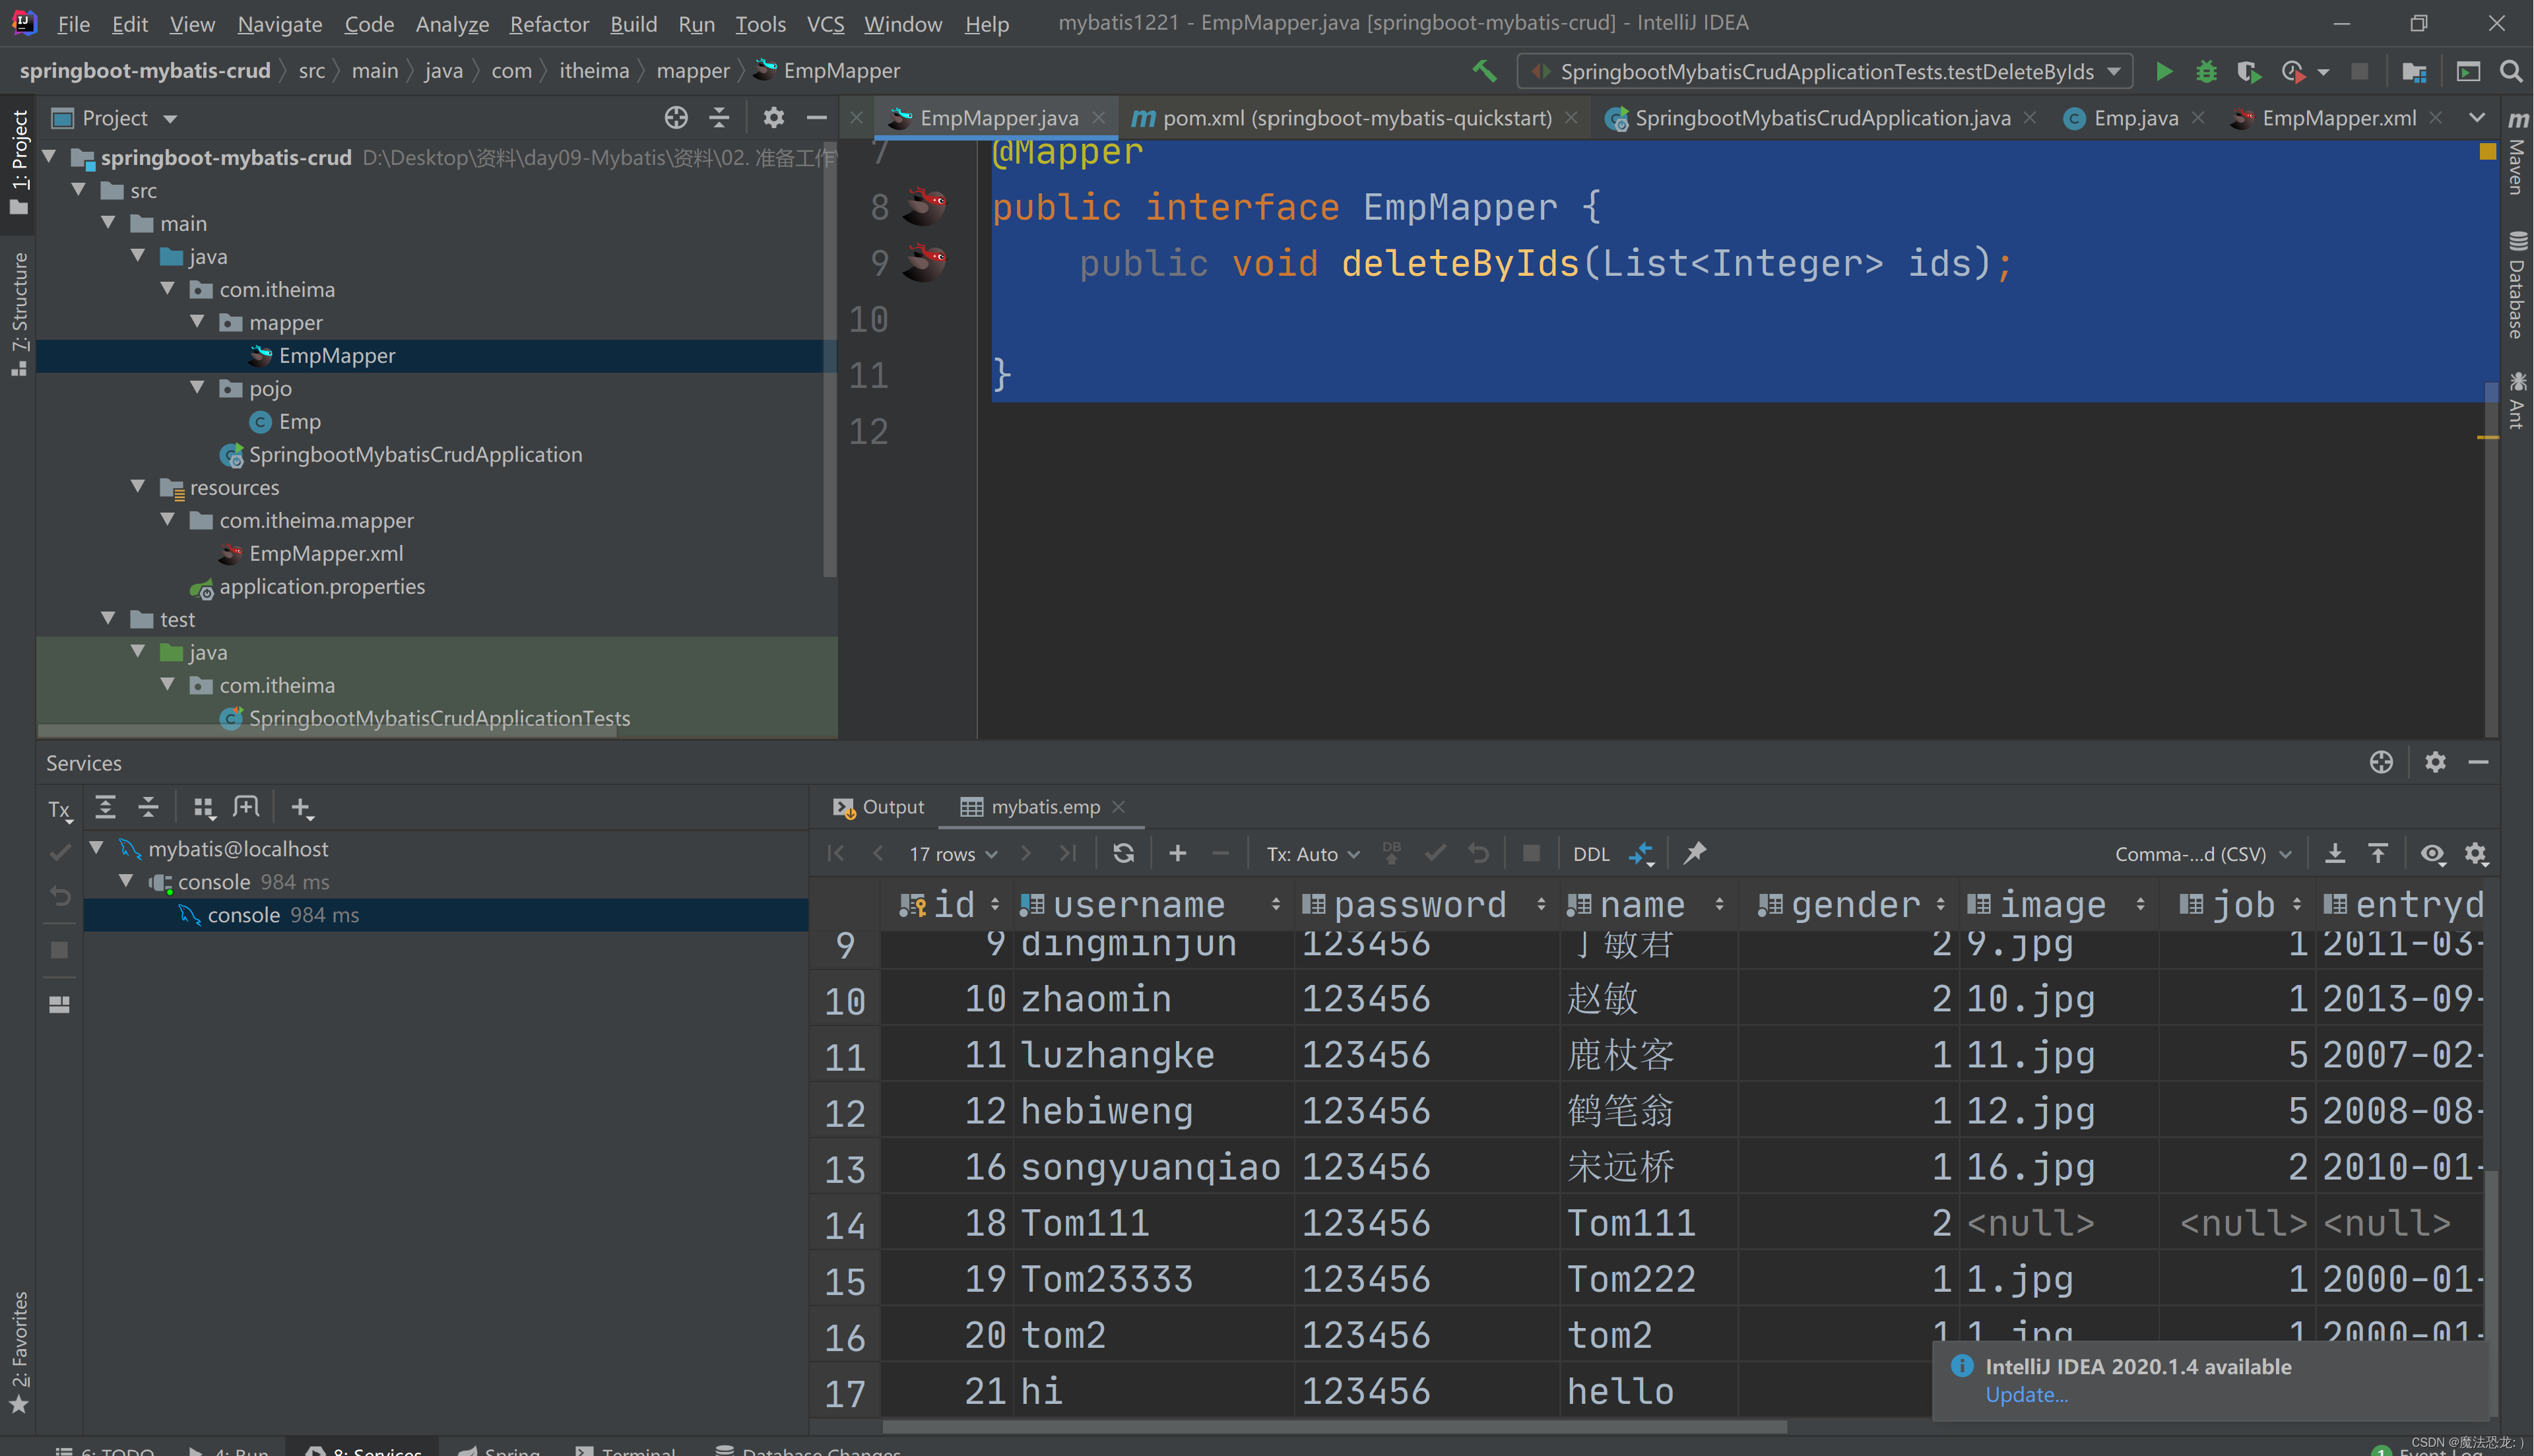
Task: Click the Build project hammer icon
Action: coord(1484,71)
